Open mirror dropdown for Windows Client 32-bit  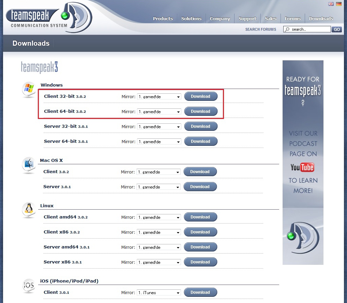(159, 96)
